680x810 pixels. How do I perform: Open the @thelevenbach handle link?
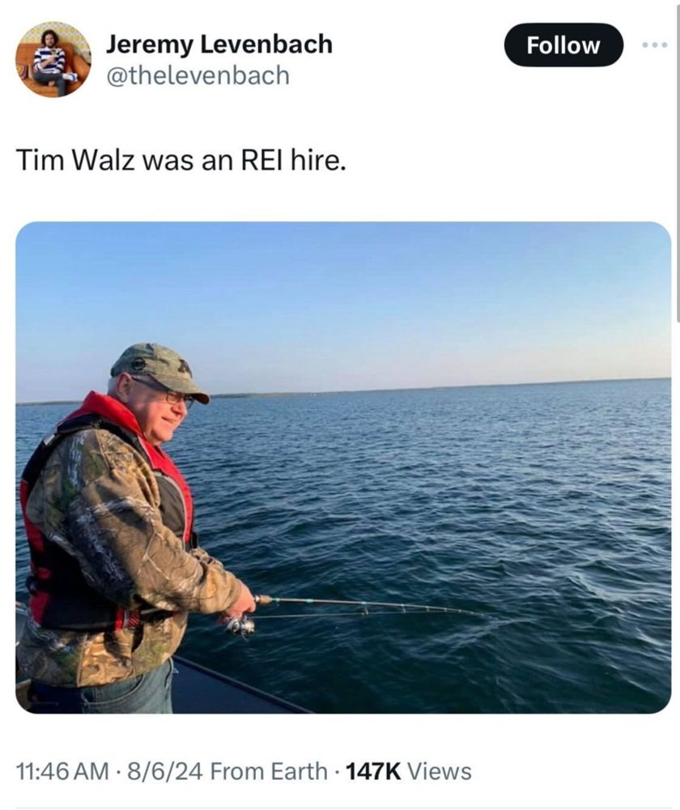198,75
